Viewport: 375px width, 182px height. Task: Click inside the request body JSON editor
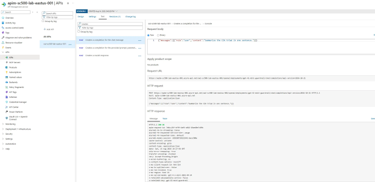pos(261,46)
